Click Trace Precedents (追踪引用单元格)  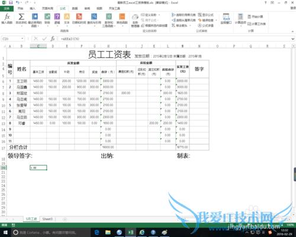[184, 15]
